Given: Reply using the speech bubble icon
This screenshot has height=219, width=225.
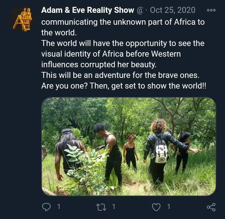Looking at the screenshot, I should tap(47, 207).
